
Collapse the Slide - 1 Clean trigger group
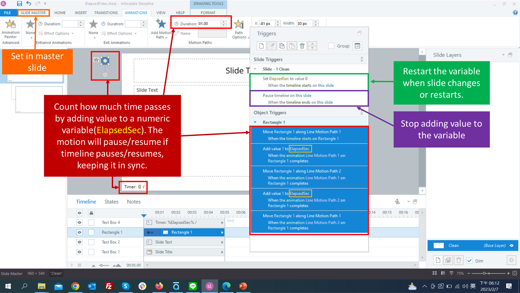tap(255, 69)
